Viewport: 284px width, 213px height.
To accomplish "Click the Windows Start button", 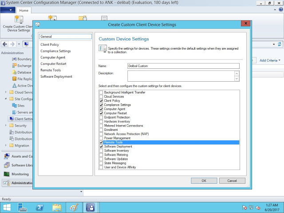I will 8,207.
